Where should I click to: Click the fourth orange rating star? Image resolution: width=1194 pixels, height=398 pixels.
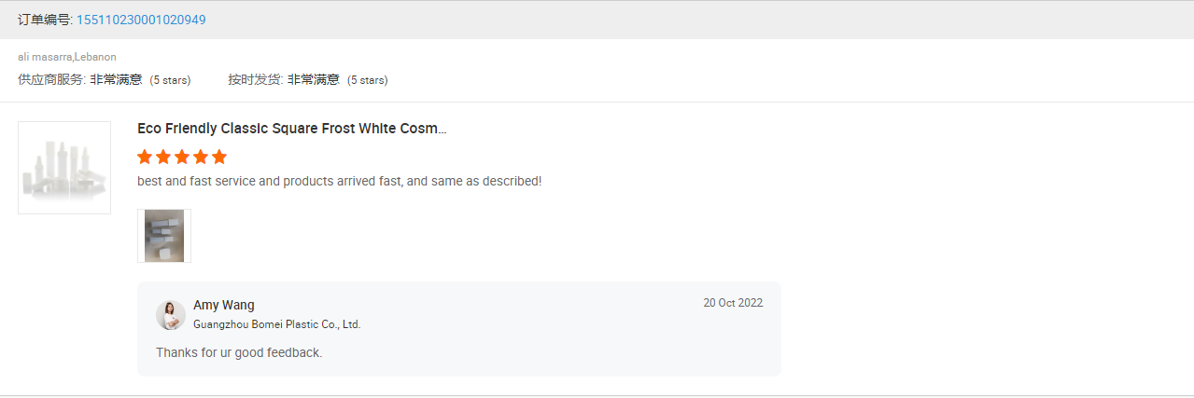pos(201,157)
